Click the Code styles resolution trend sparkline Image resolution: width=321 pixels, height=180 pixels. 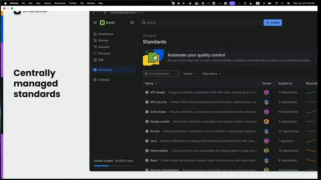pyautogui.click(x=311, y=112)
